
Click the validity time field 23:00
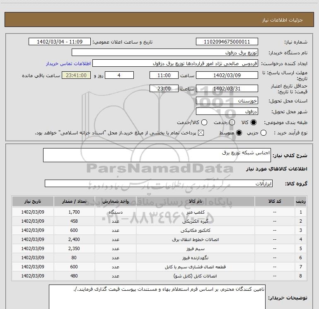pos(164,89)
